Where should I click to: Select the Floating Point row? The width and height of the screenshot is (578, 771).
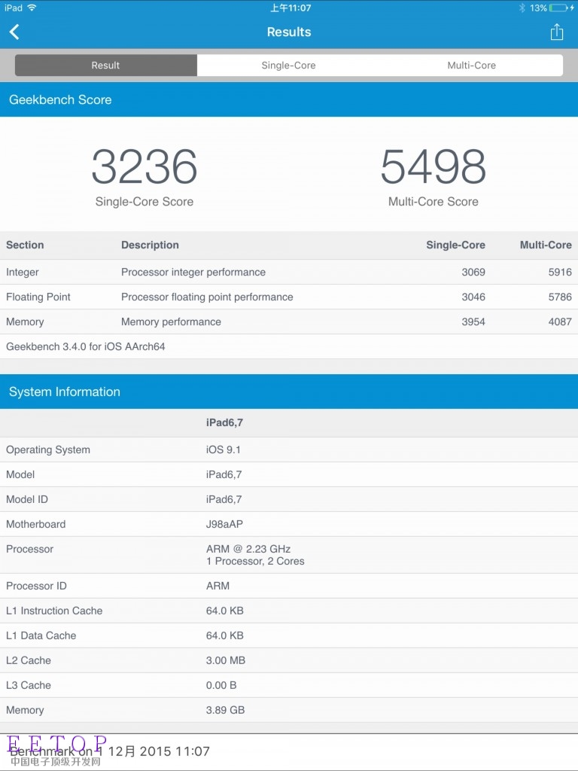tap(289, 297)
